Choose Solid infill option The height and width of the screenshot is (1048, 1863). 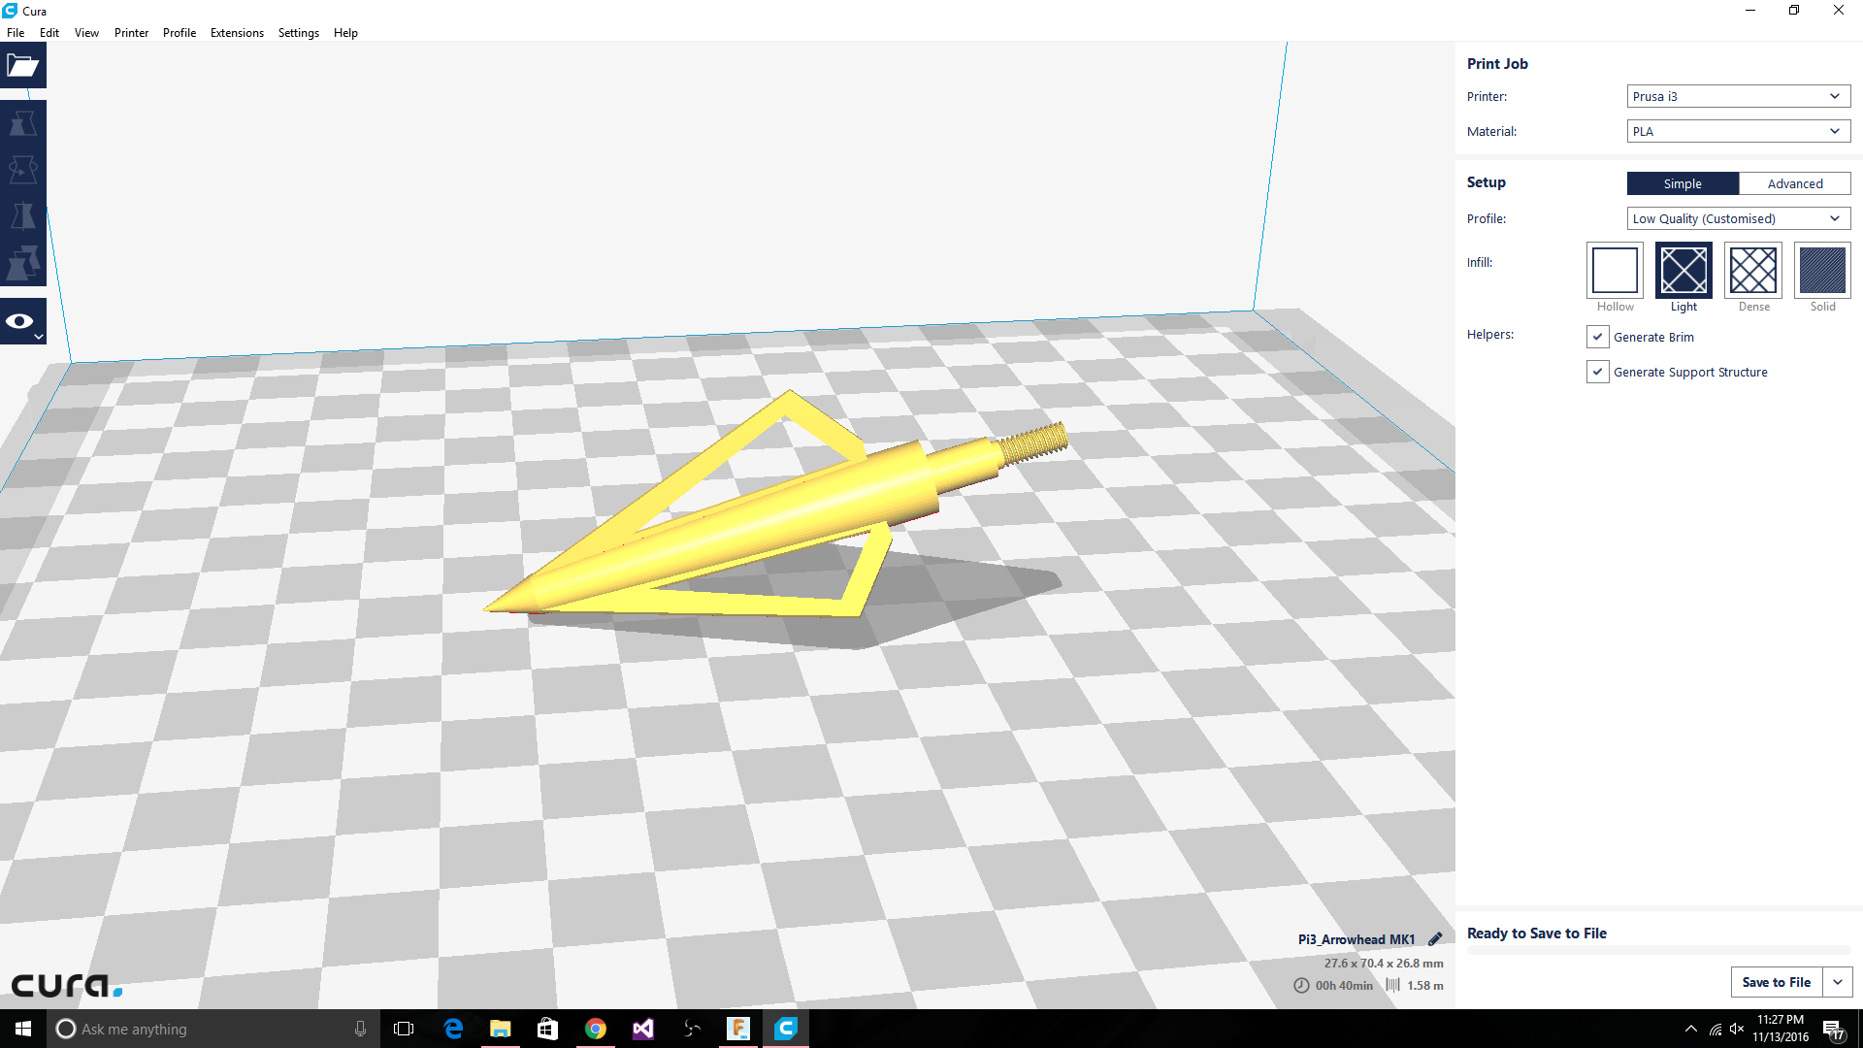click(1822, 270)
